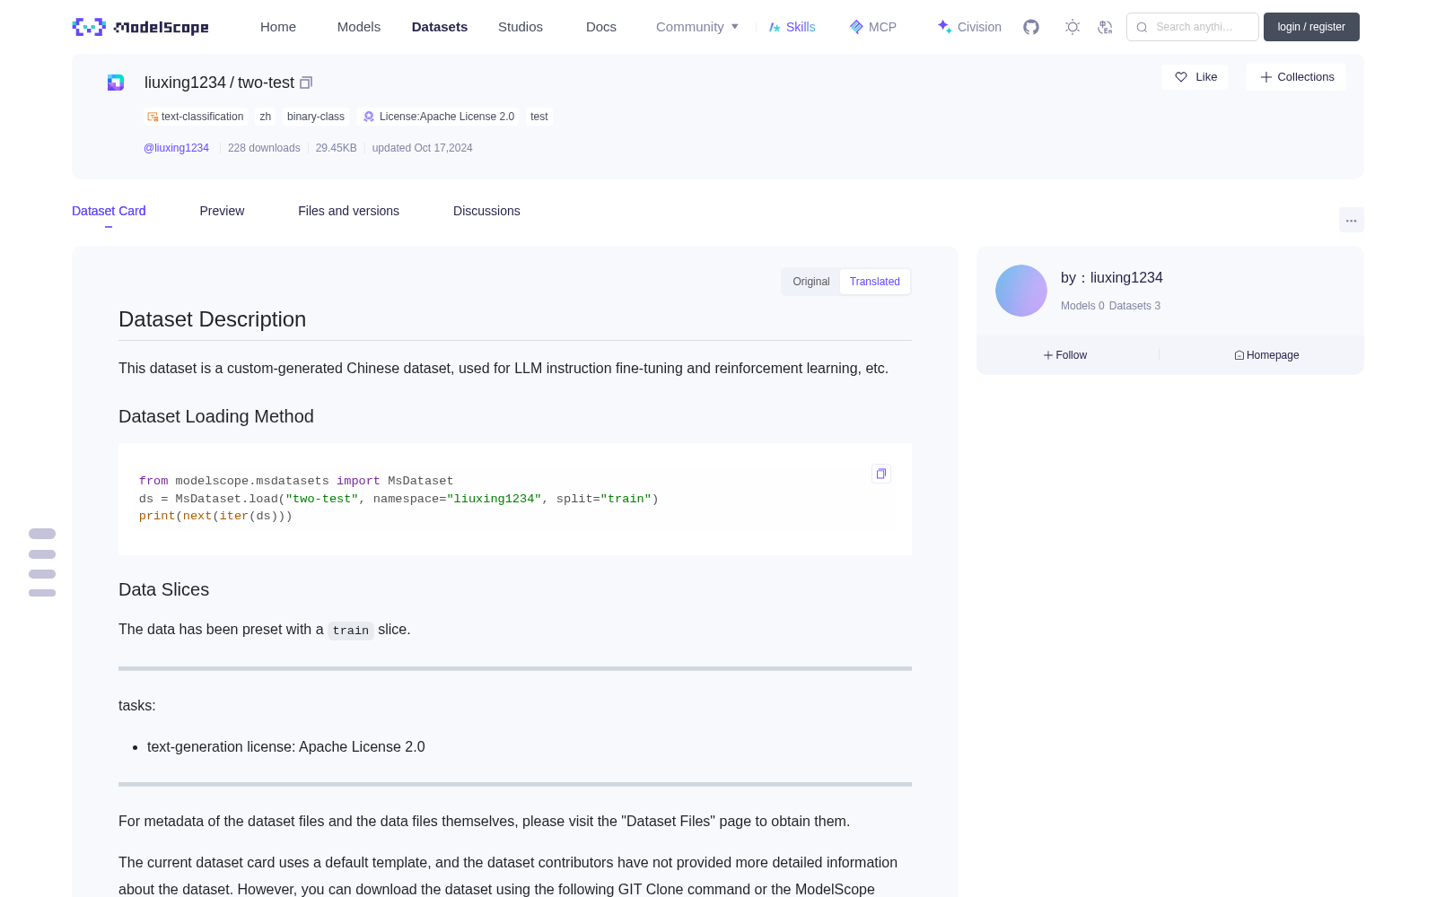The image size is (1436, 897).
Task: Select the Translated card view
Action: click(875, 282)
